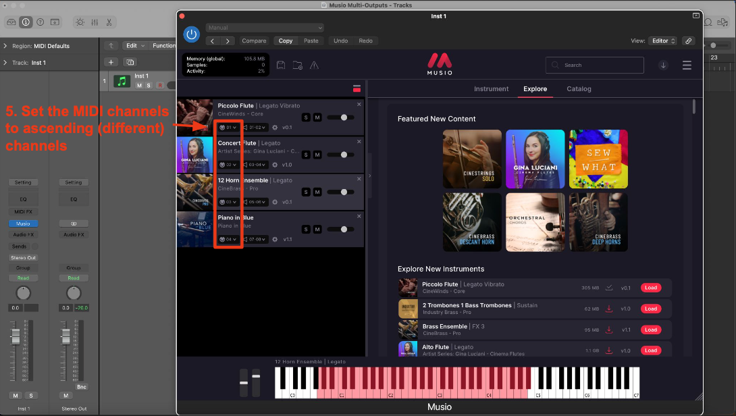The height and width of the screenshot is (416, 736).
Task: Open Piccolo Flute MIDI channel 01 dropdown
Action: pos(228,127)
